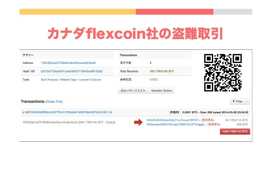Open the Related Tags link

click(68, 80)
